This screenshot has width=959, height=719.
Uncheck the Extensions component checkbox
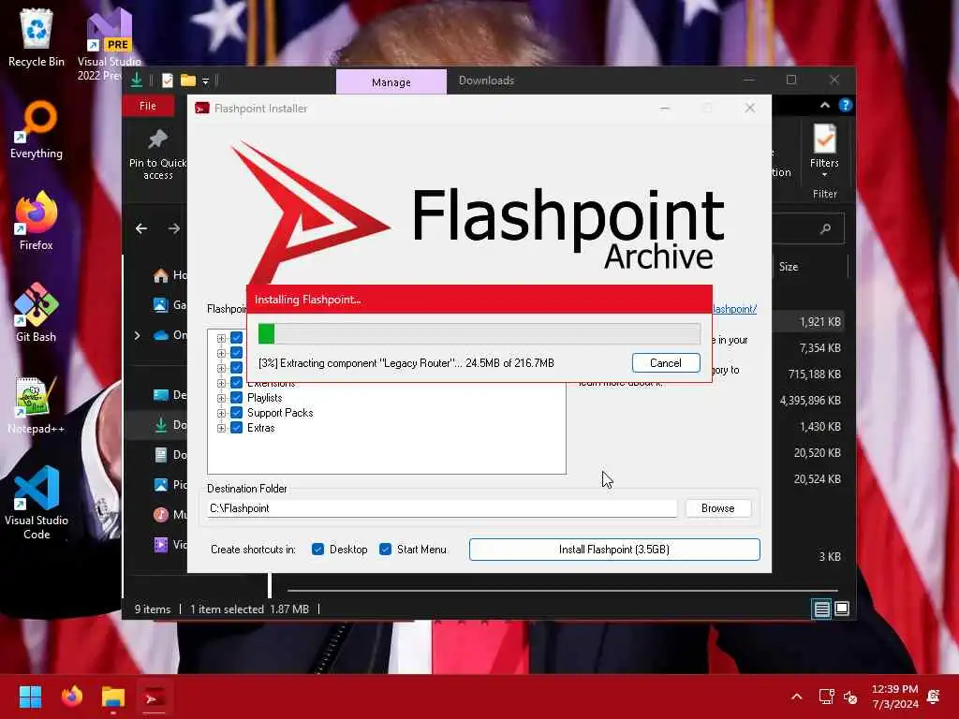[237, 383]
